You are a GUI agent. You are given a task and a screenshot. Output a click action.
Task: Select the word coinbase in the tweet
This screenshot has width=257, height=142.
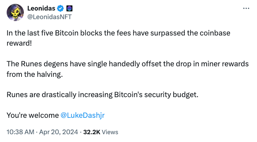(x=215, y=33)
